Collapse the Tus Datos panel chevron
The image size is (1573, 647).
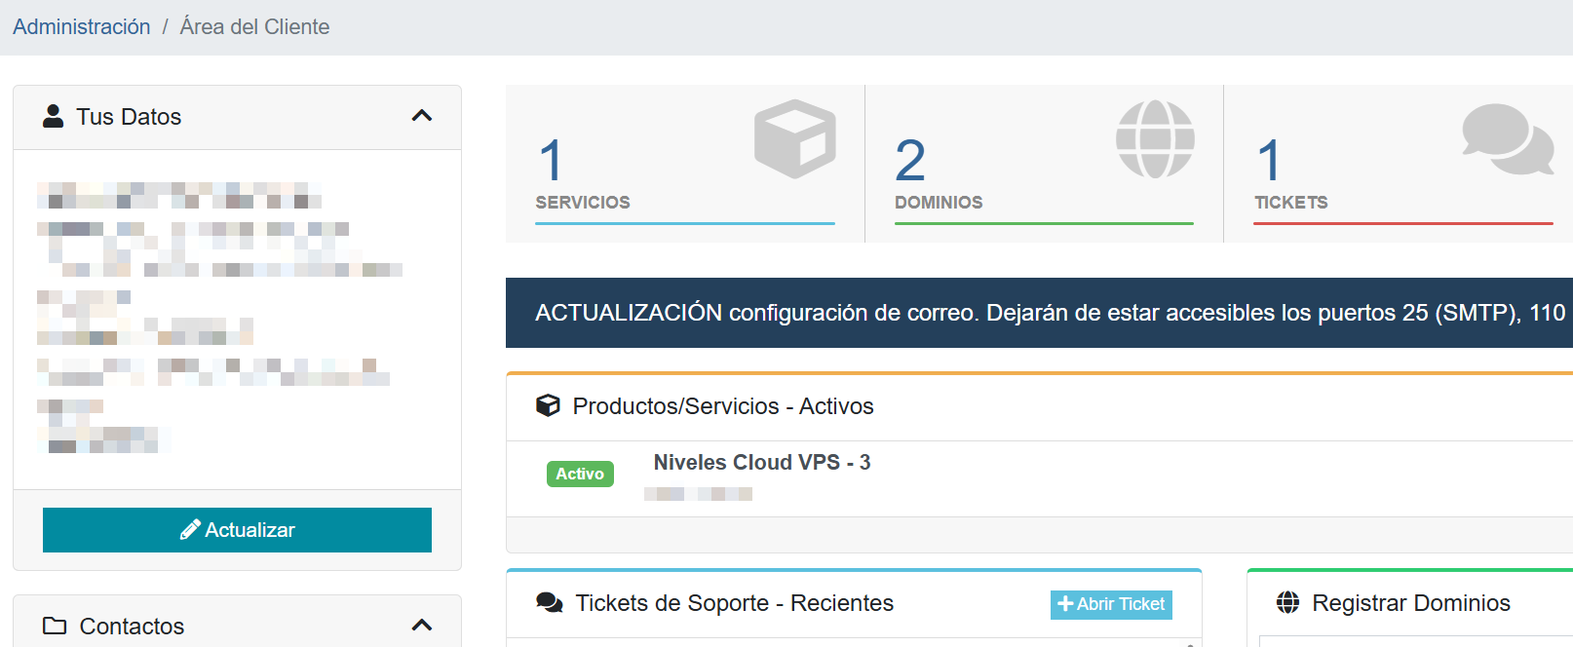click(421, 116)
